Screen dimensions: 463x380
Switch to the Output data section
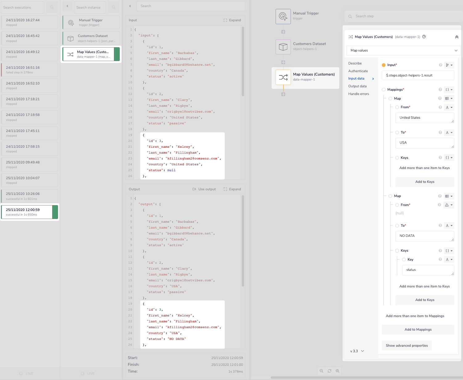click(x=357, y=86)
